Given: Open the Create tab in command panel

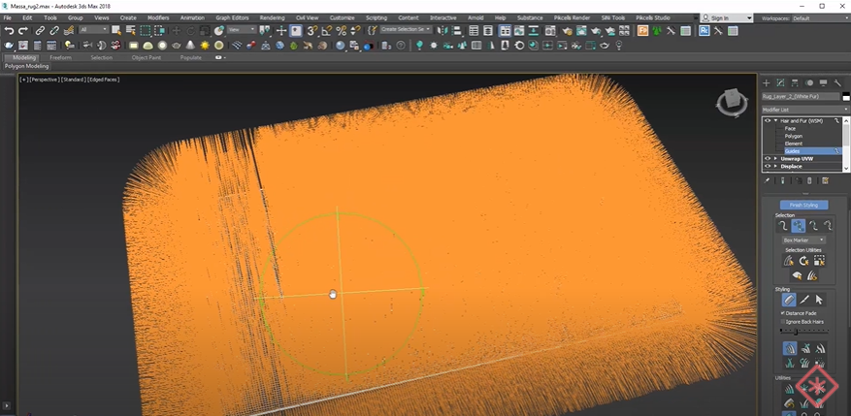Looking at the screenshot, I should coord(767,83).
